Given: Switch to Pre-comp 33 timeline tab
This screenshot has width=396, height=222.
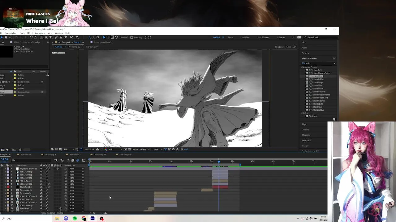Looking at the screenshot, I should point(100,155).
